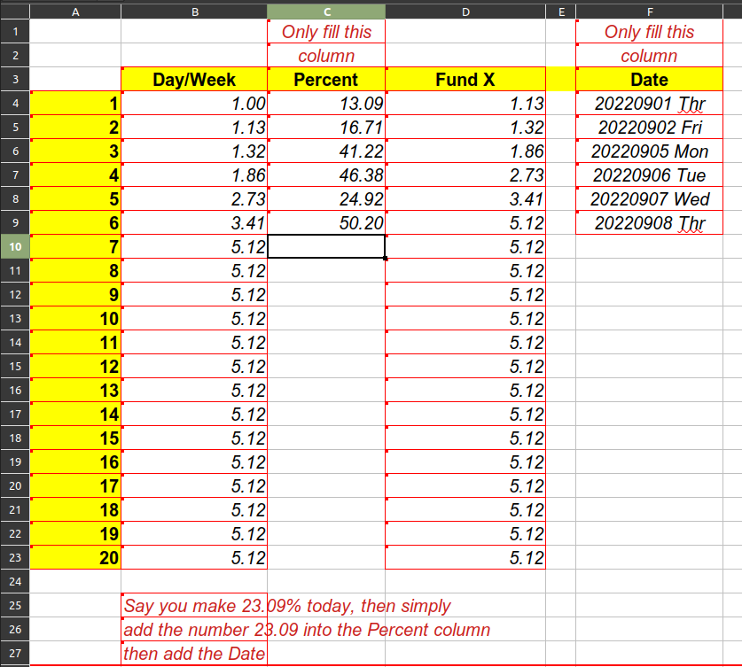
Task: Click day number 20 in column A
Action: [x=75, y=557]
